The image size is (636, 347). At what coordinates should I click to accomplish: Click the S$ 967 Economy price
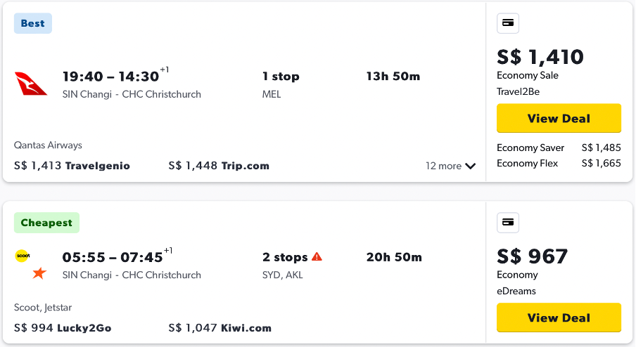click(532, 256)
